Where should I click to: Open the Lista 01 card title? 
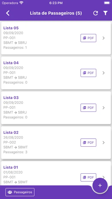coord(11,167)
